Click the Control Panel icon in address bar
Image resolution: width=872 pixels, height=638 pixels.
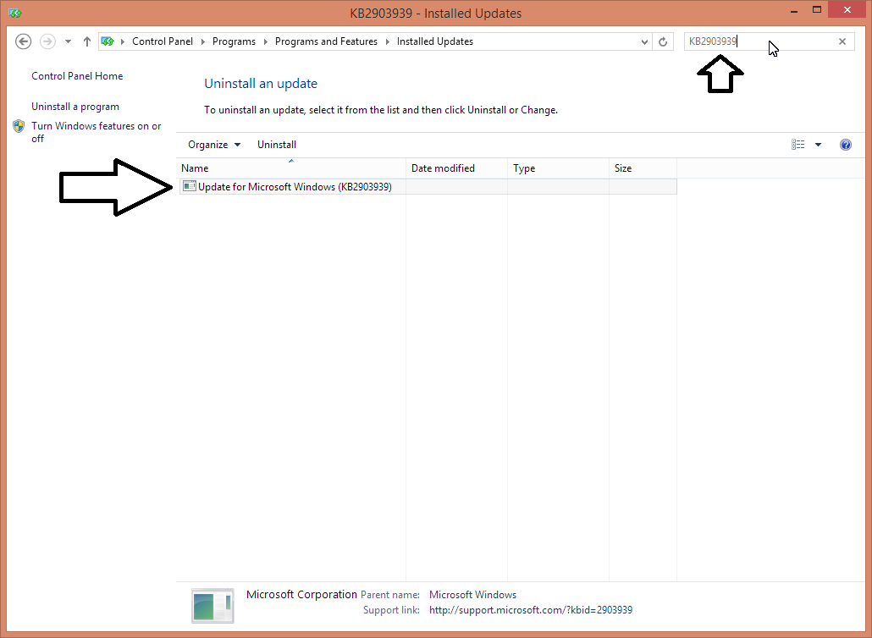tap(108, 41)
